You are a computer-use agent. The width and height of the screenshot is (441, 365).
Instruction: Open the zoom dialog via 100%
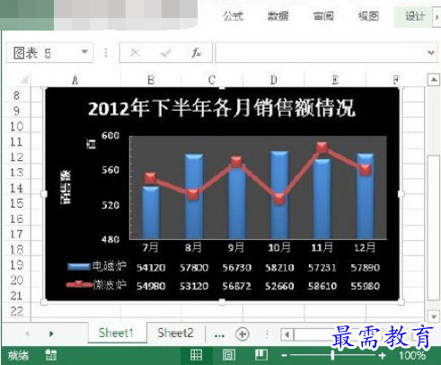coord(412,356)
